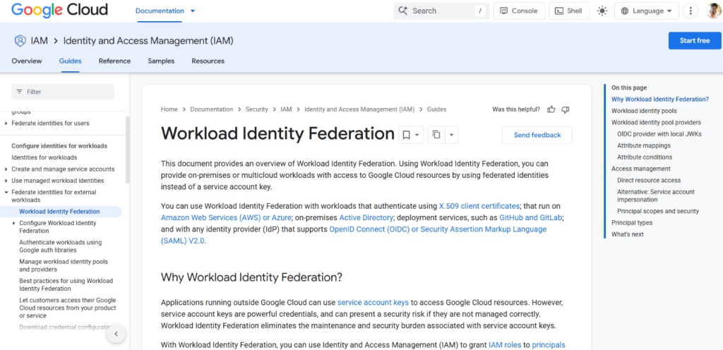Jump to Principal scopes and security
This screenshot has width=723, height=350.
[658, 211]
